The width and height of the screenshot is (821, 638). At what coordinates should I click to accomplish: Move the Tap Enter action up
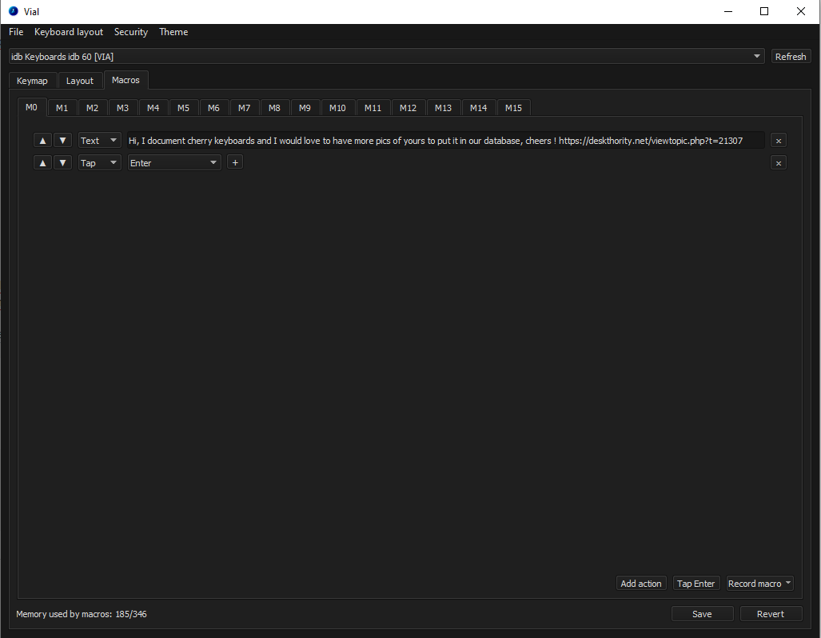(42, 162)
